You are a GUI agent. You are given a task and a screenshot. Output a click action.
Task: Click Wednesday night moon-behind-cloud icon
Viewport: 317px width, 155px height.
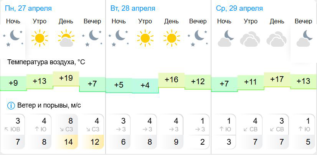[224, 39]
